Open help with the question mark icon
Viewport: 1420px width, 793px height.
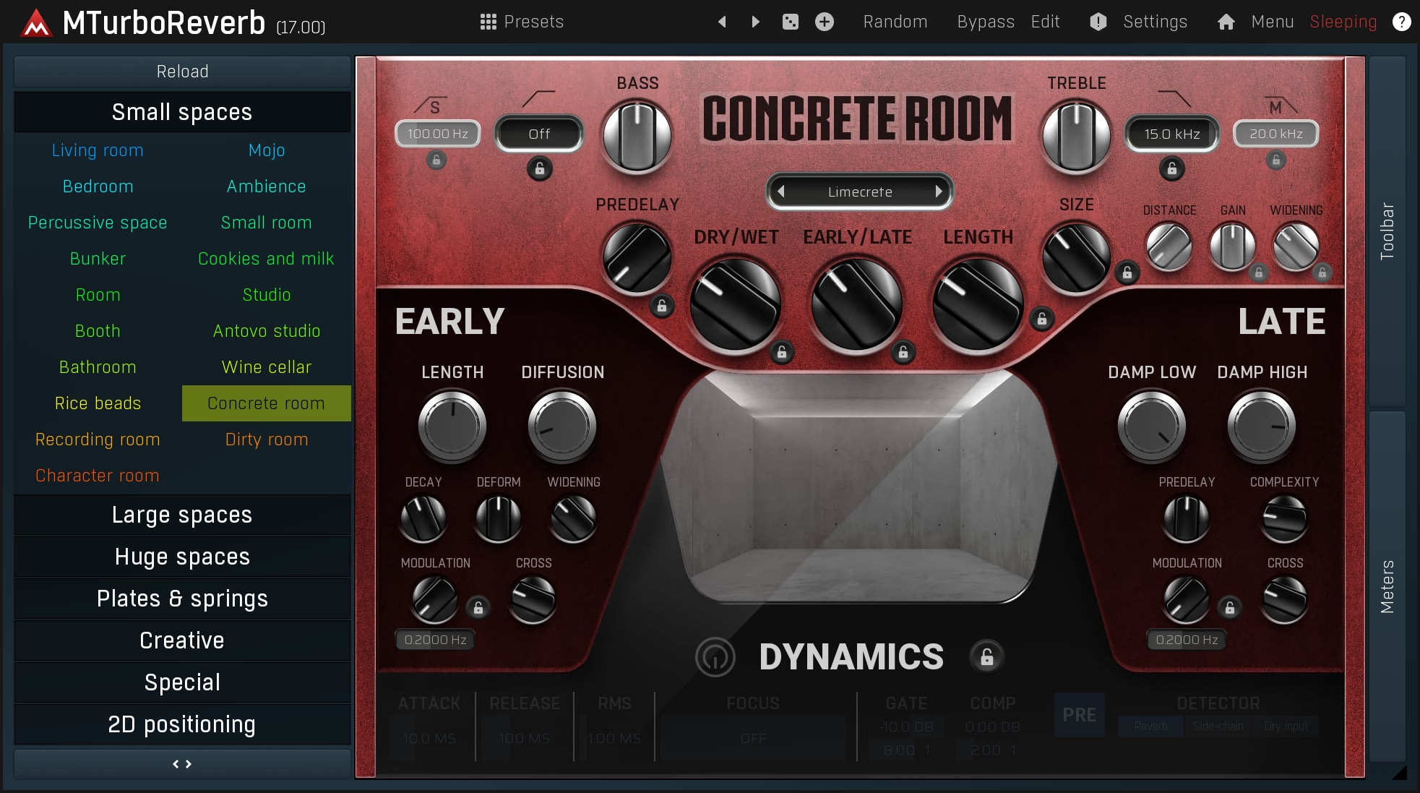pyautogui.click(x=1401, y=22)
